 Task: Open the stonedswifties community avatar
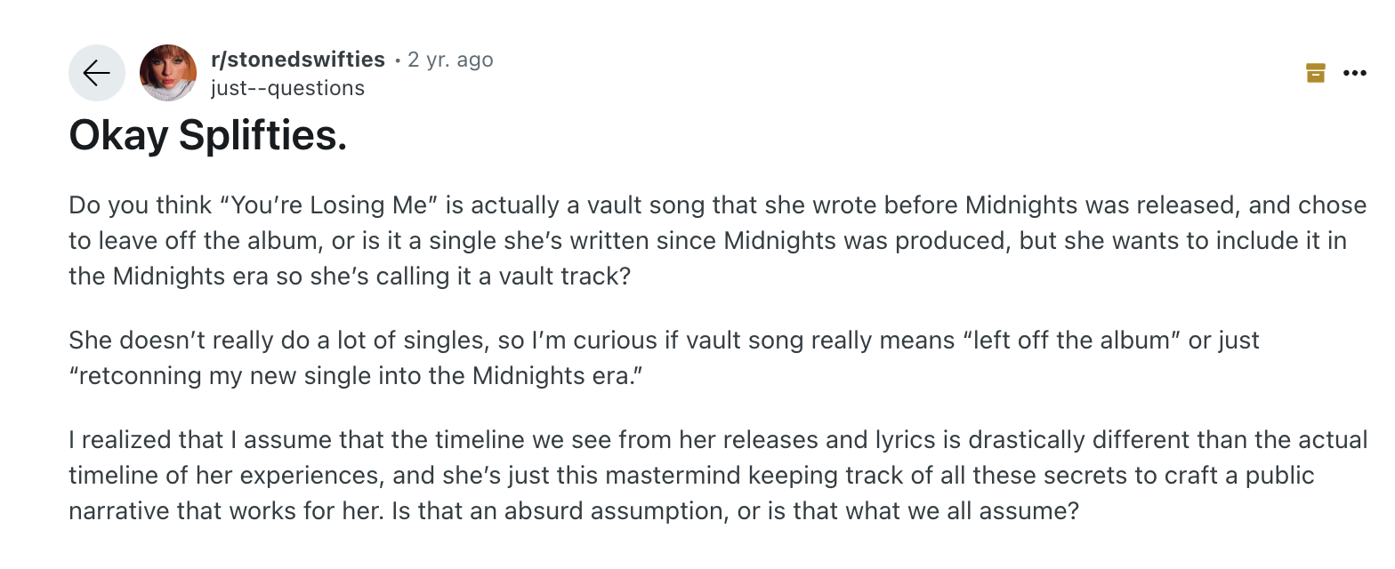click(168, 73)
